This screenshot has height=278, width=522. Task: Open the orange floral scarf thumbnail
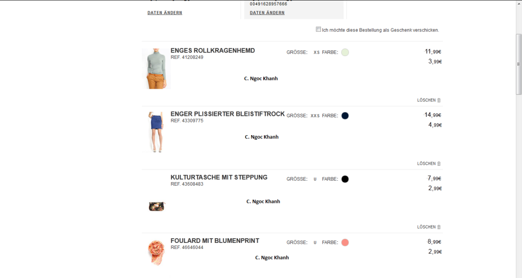click(156, 252)
